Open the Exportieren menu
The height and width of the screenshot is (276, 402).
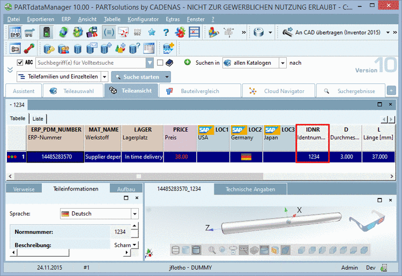point(41,19)
